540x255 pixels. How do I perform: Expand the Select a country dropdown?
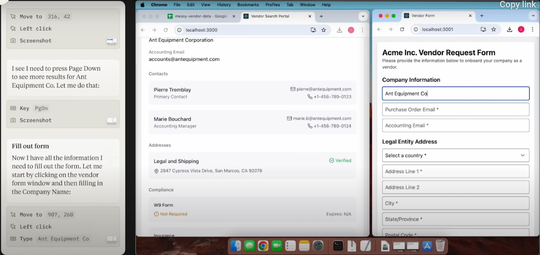pos(456,155)
